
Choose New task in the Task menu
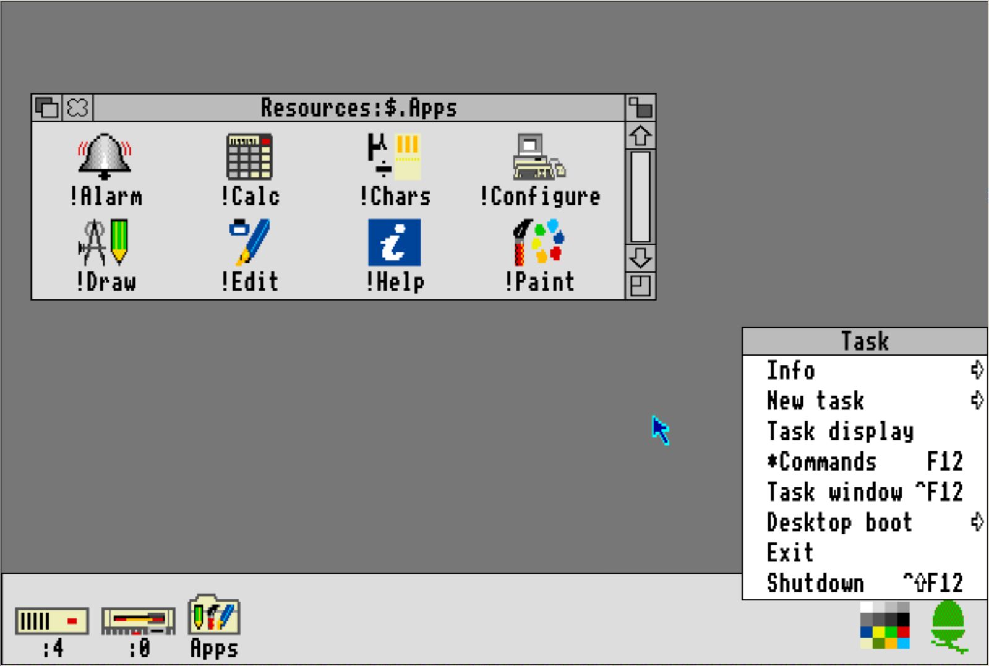coord(865,401)
